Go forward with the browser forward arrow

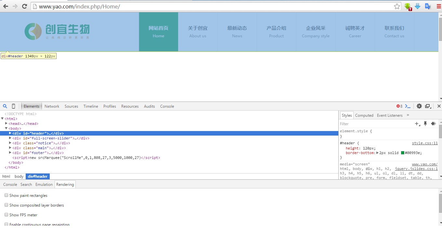[x=15, y=6]
